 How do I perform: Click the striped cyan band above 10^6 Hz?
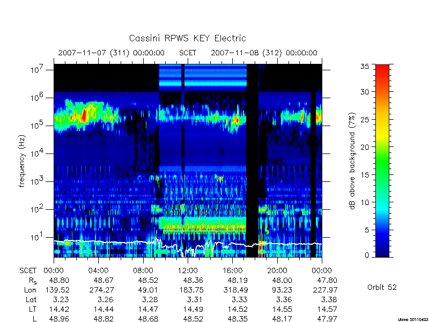pos(203,77)
